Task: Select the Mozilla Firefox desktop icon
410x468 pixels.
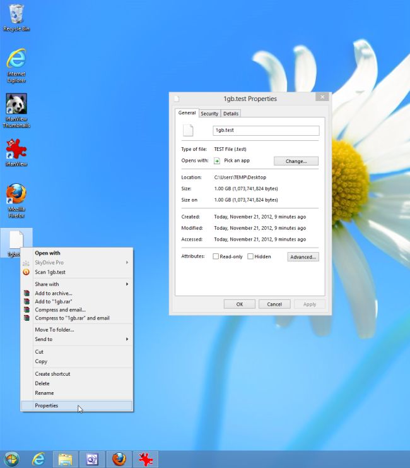Action: coord(16,200)
